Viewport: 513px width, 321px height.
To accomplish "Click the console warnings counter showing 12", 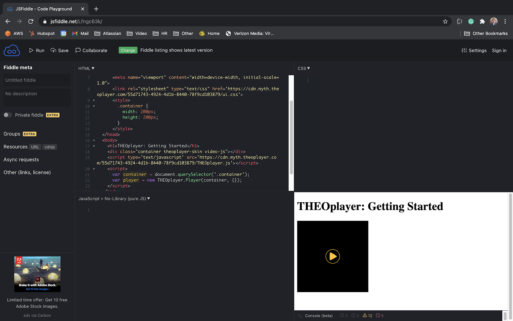I will tap(368, 316).
